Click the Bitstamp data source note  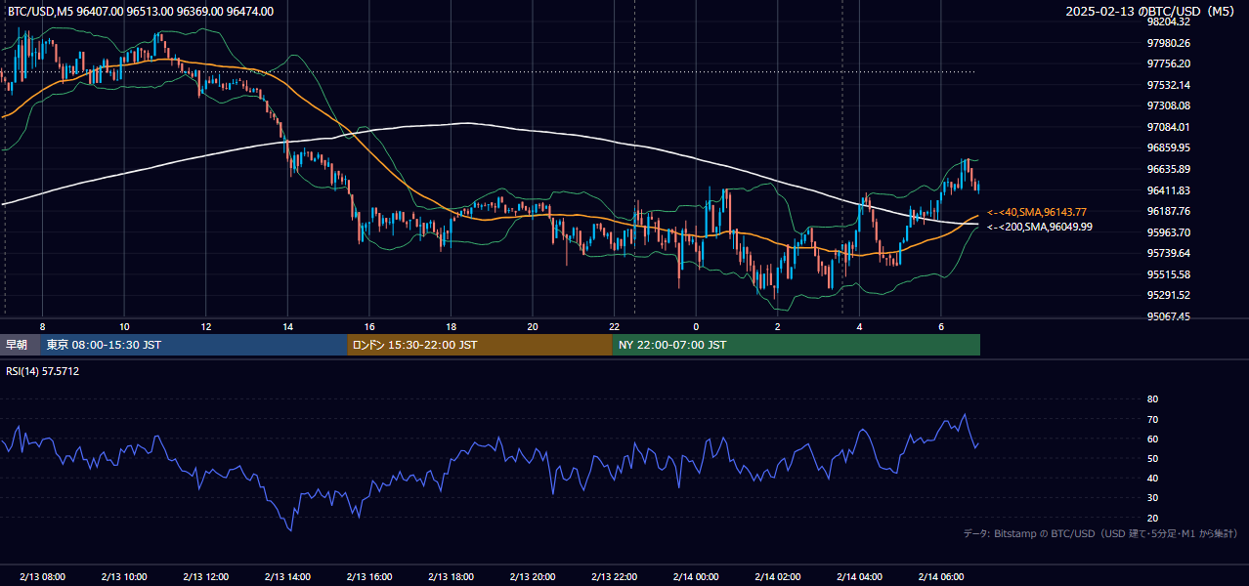pyautogui.click(x=1100, y=533)
